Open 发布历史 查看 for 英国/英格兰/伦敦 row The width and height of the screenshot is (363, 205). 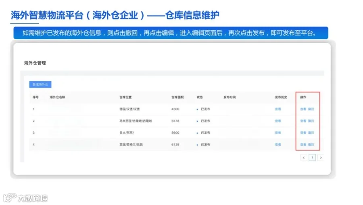(x=278, y=144)
